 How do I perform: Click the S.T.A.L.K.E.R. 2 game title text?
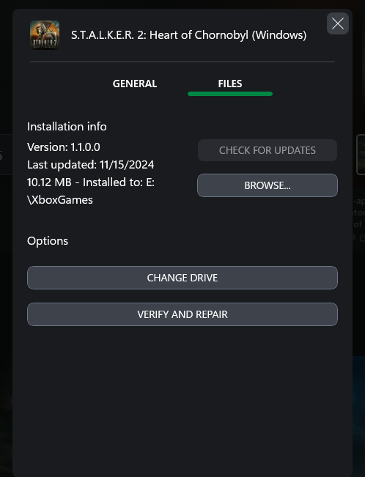point(189,35)
